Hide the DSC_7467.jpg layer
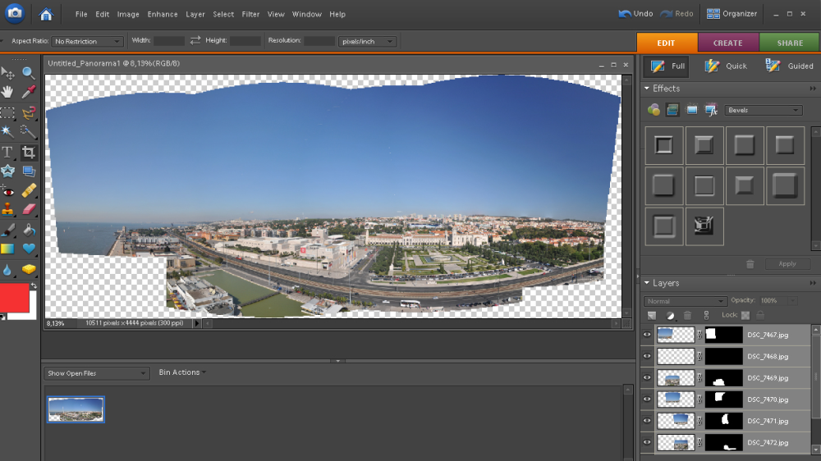Viewport: 821px width, 461px height. tap(647, 335)
